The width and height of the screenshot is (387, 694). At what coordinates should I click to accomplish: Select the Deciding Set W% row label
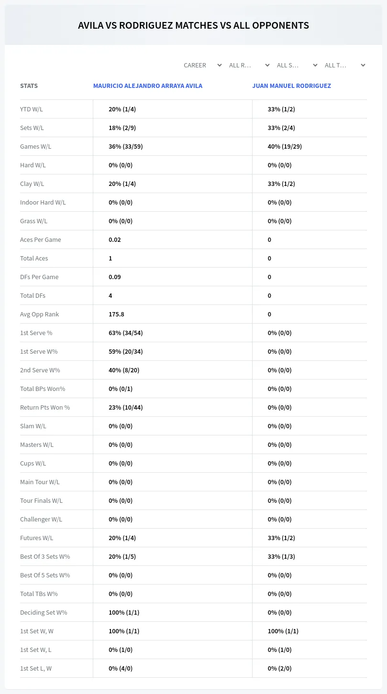click(x=44, y=612)
